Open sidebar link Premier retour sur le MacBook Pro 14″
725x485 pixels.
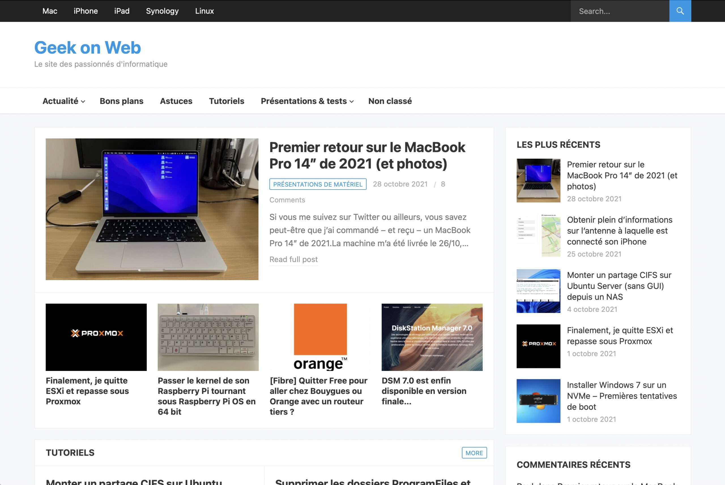(622, 175)
